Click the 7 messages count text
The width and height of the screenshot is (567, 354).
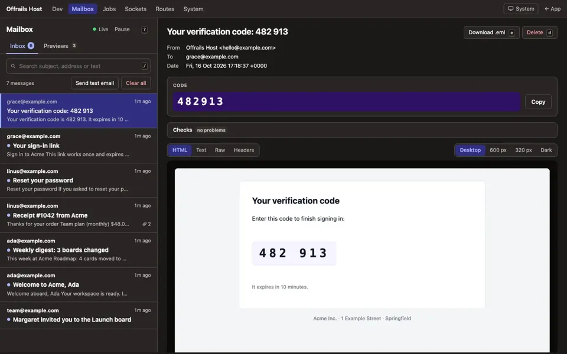point(20,83)
